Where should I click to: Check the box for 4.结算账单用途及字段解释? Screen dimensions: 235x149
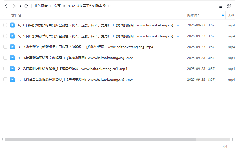5,58
